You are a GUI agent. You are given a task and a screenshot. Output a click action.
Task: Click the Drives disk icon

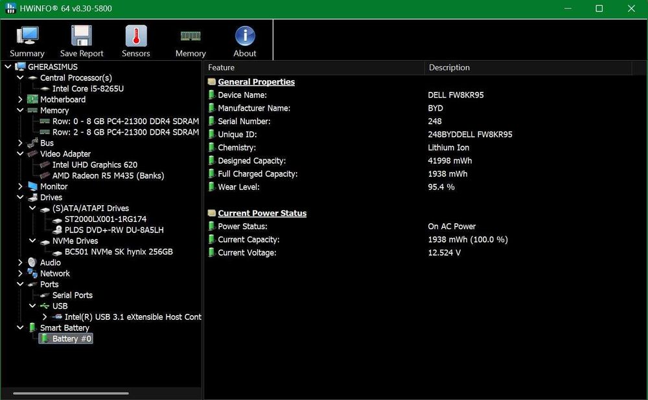click(x=32, y=197)
